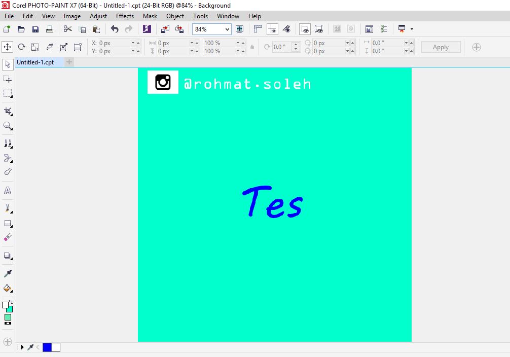Select the Mask Transform tool

click(8, 79)
